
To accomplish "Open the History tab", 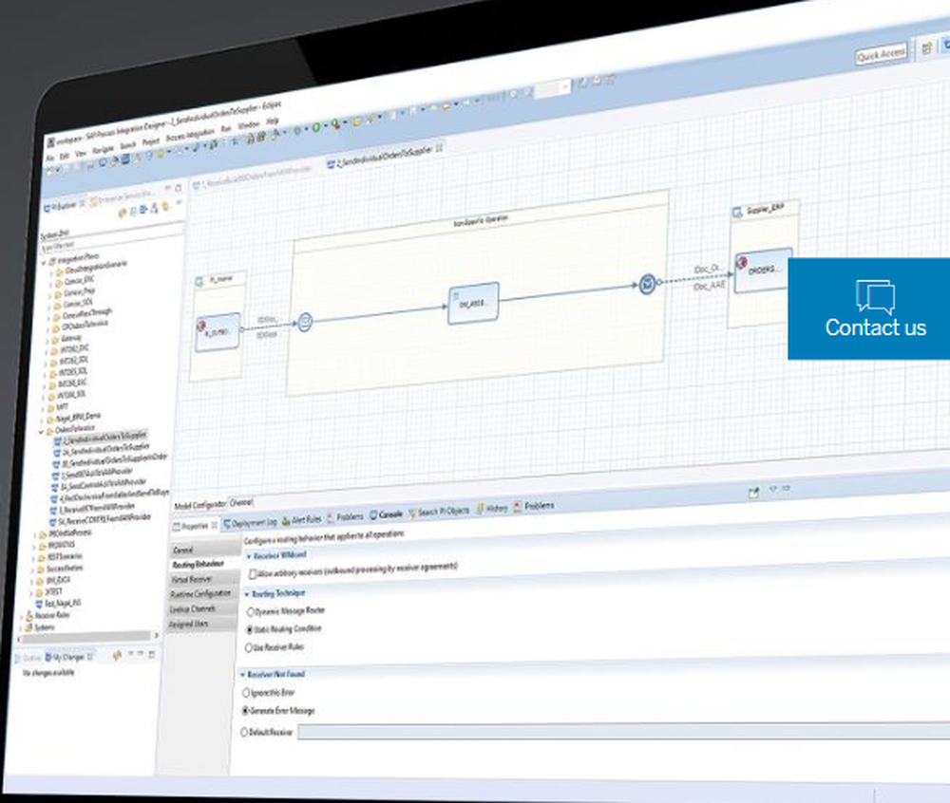I will [x=492, y=509].
